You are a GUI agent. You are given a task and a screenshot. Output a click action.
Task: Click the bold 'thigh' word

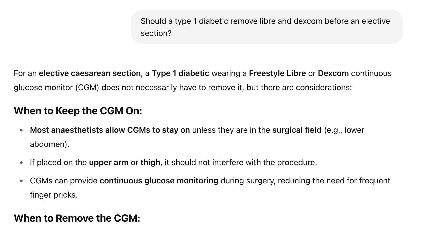(x=150, y=163)
